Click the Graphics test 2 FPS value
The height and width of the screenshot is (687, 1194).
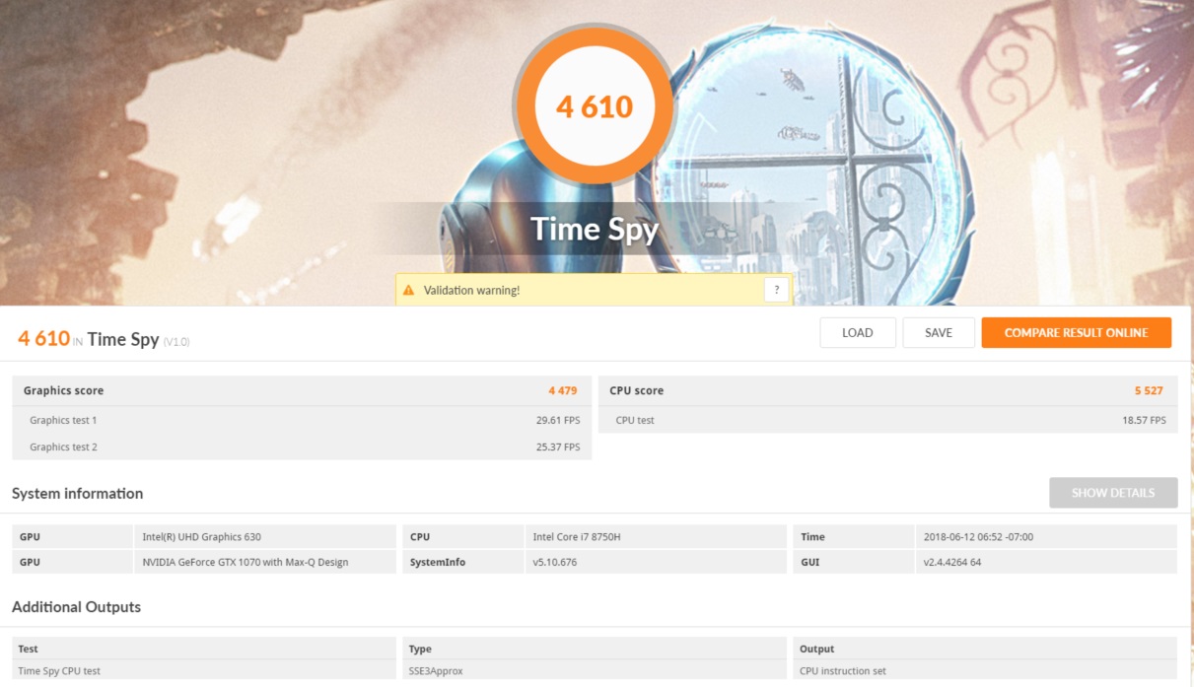pos(557,447)
